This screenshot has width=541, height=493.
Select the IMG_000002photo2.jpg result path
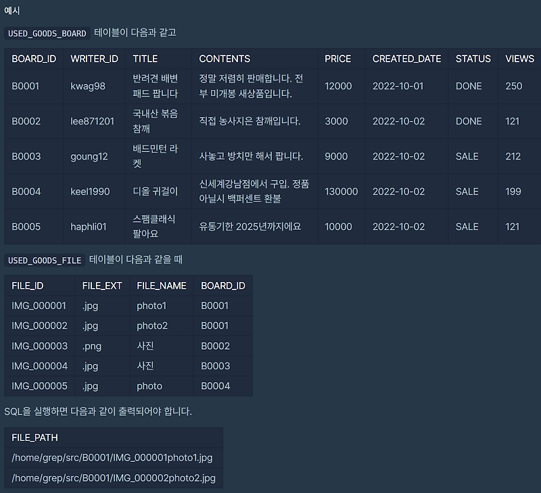pos(114,478)
